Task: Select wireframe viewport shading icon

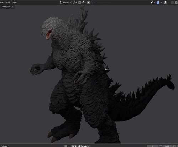Action: click(176, 2)
